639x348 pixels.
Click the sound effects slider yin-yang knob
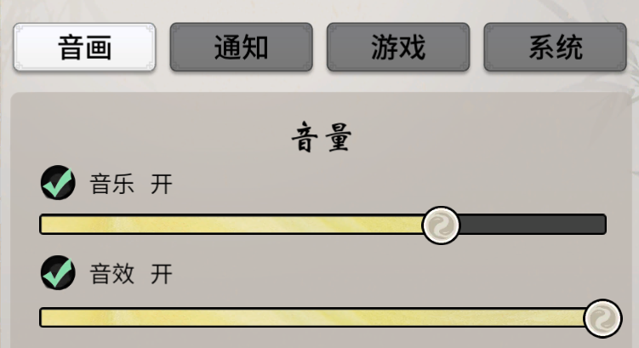[x=602, y=318]
